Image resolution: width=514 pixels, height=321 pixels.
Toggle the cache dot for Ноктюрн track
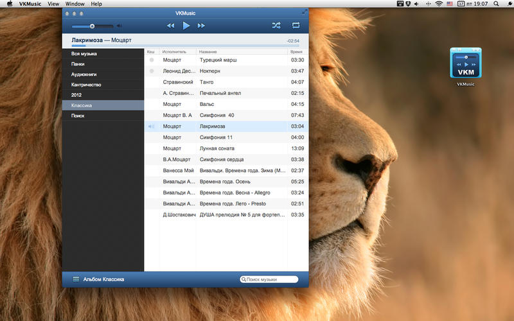click(x=152, y=71)
